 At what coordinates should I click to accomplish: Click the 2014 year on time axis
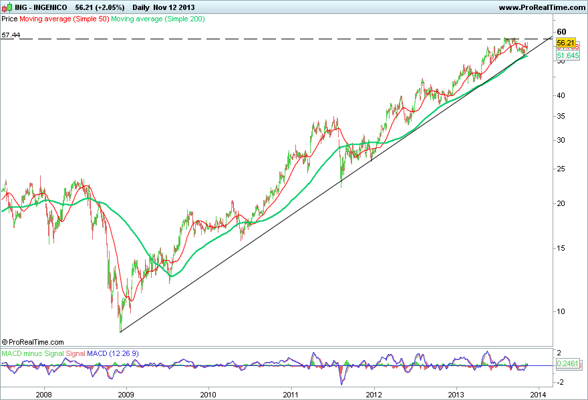[x=539, y=395]
